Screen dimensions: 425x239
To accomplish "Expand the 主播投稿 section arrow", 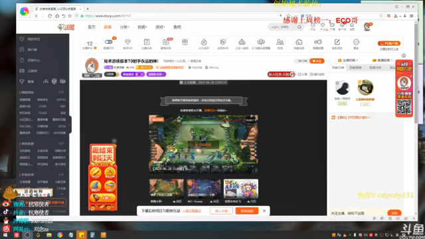I will tap(357, 60).
